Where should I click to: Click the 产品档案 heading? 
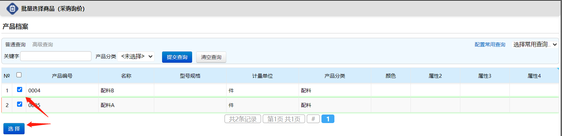15,27
